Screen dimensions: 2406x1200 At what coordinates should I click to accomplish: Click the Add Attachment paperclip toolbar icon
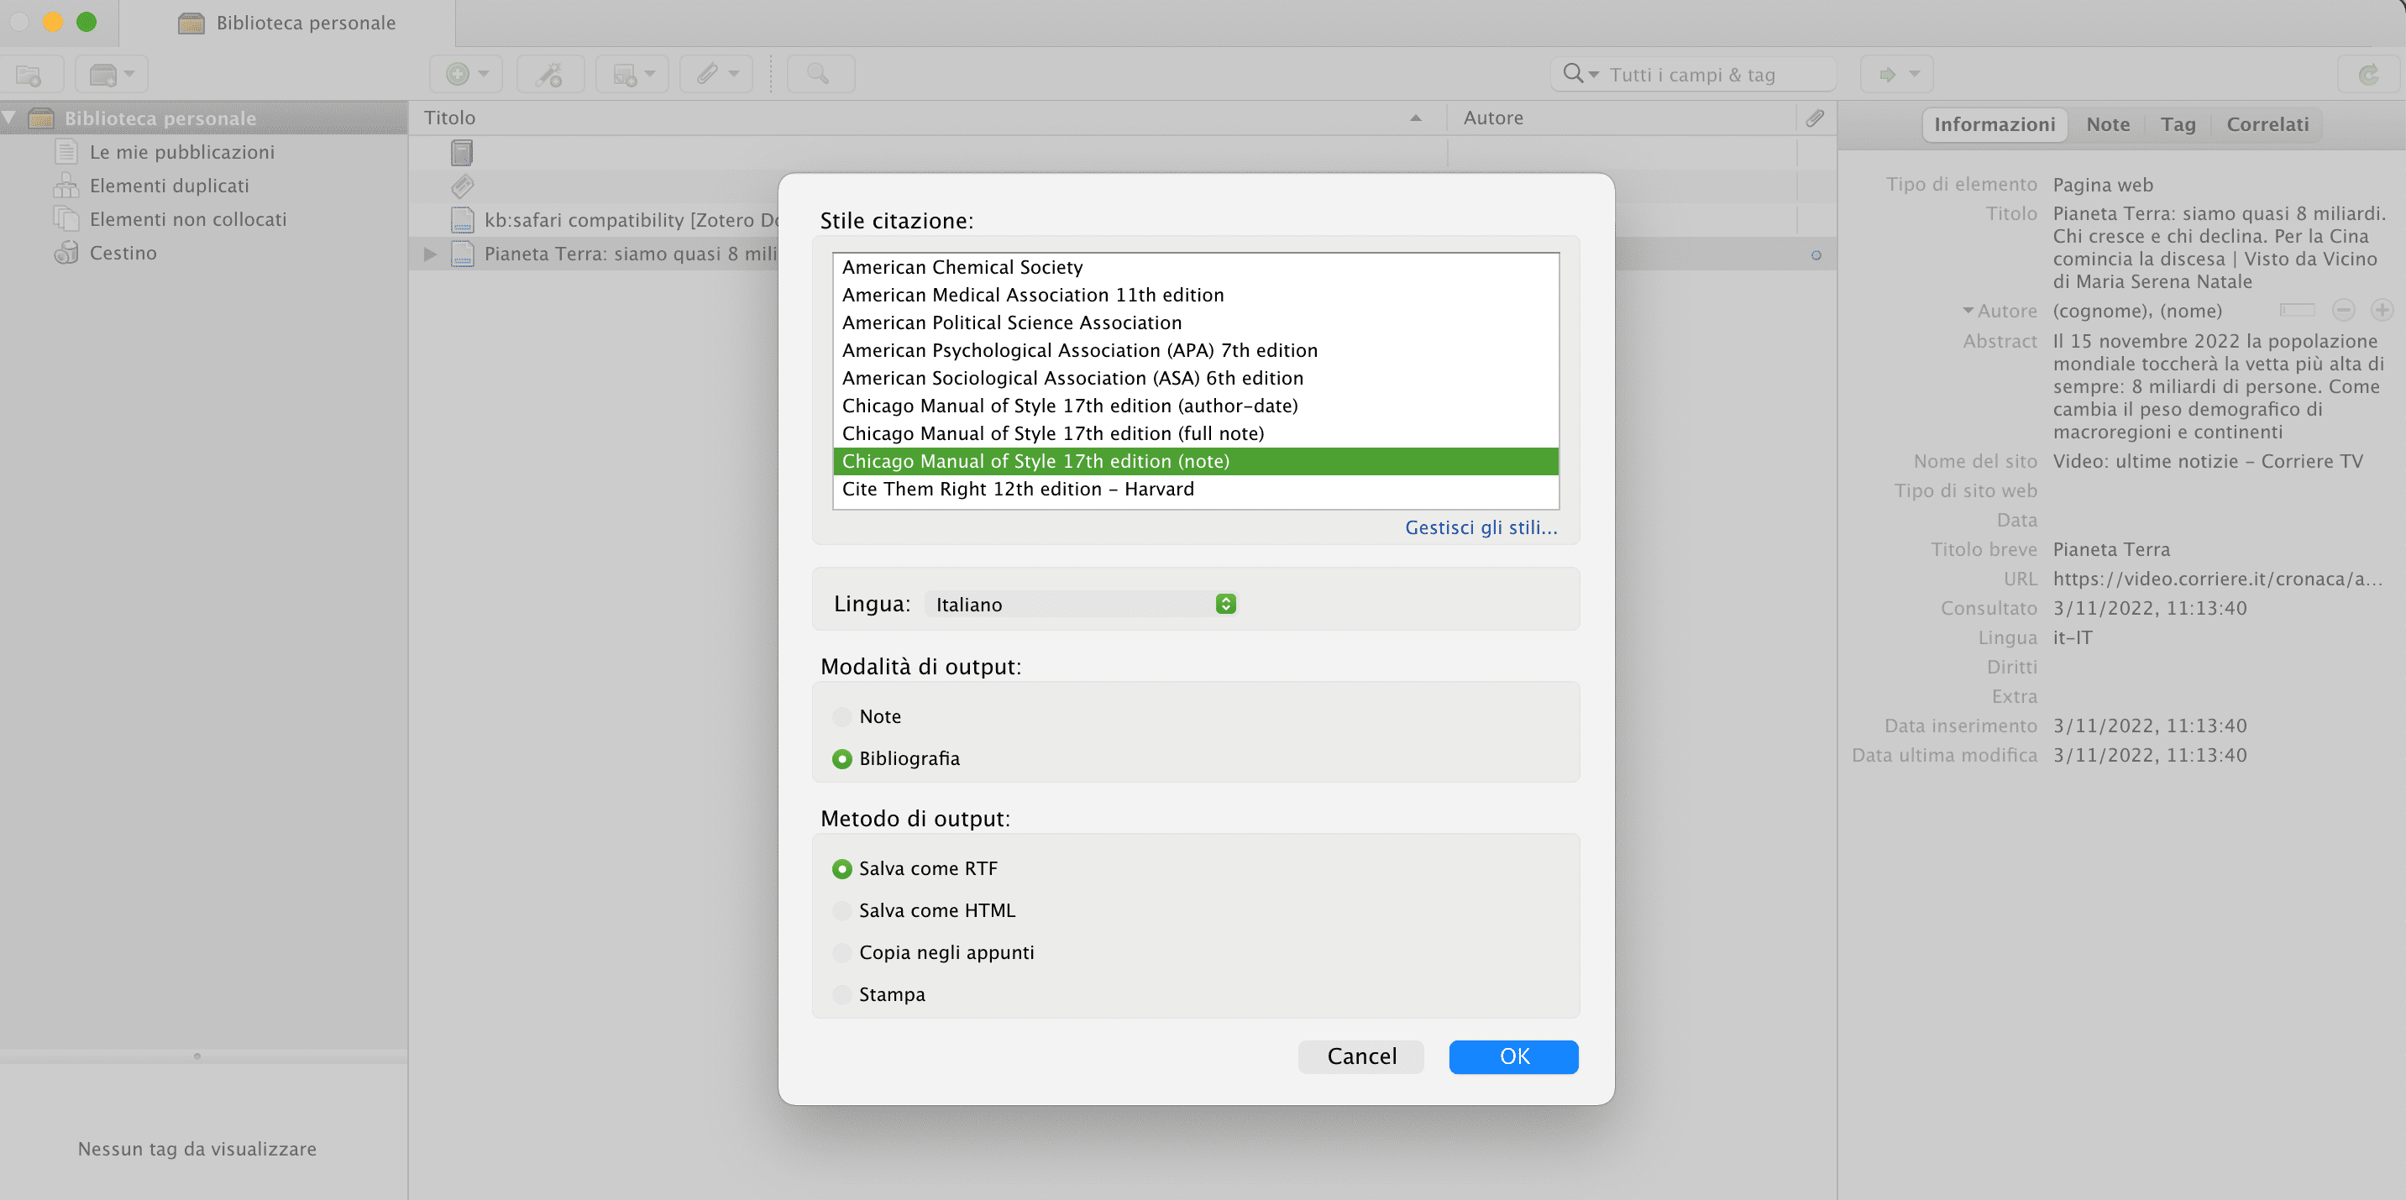tap(707, 74)
